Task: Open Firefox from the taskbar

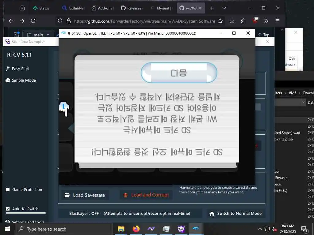Action: pos(136,229)
